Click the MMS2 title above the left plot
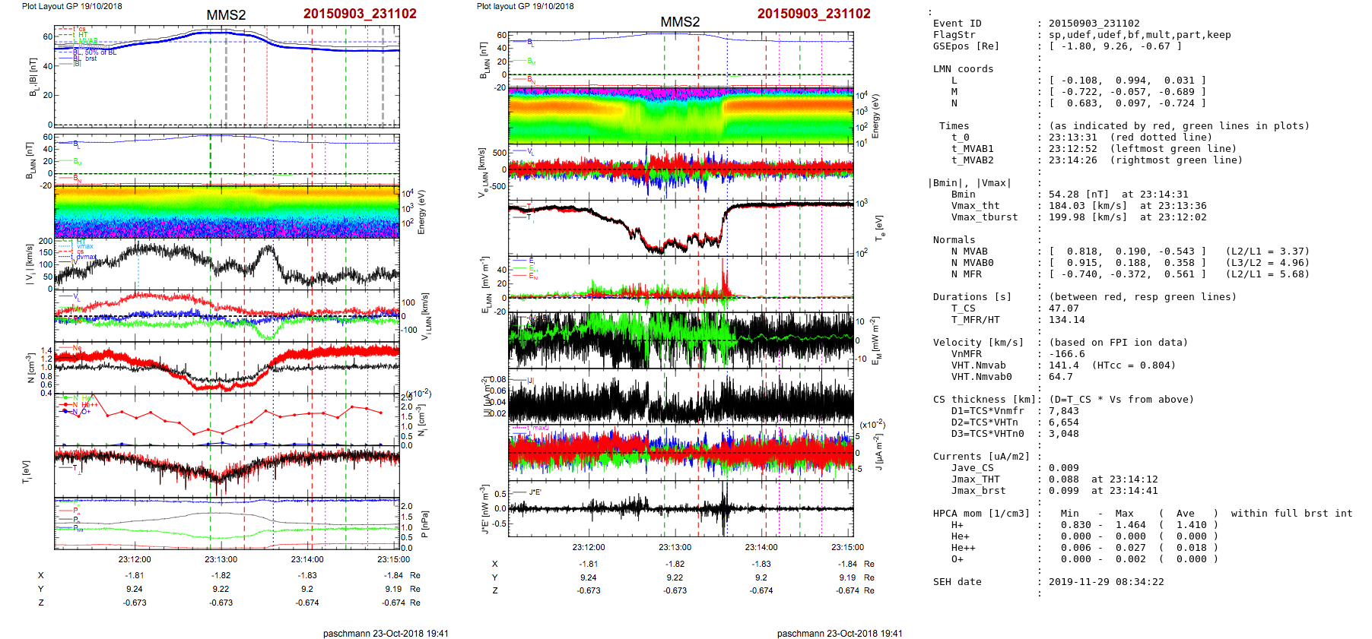1372x639 pixels. (x=226, y=15)
